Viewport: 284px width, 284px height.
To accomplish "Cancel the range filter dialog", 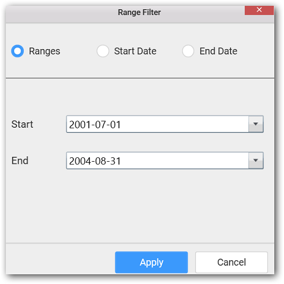I will (232, 262).
